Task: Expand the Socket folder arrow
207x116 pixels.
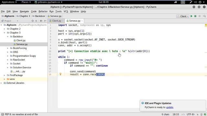Action: 8,64
